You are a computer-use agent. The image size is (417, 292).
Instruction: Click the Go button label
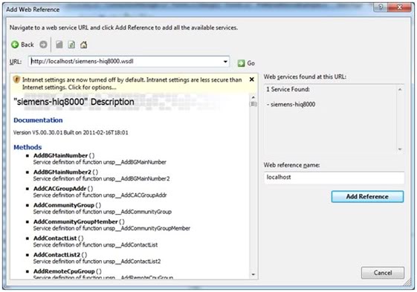(250, 63)
